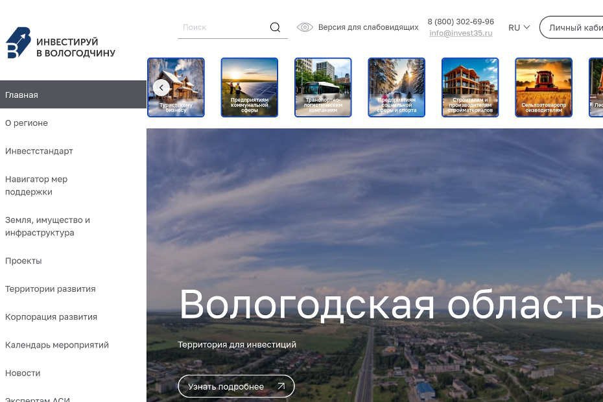603x402 pixels.
Task: Select the 'Предприятиям коммунальной сферы' card
Action: pos(249,87)
